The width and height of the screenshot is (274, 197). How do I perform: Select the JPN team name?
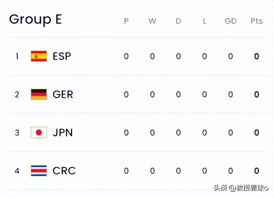(63, 133)
